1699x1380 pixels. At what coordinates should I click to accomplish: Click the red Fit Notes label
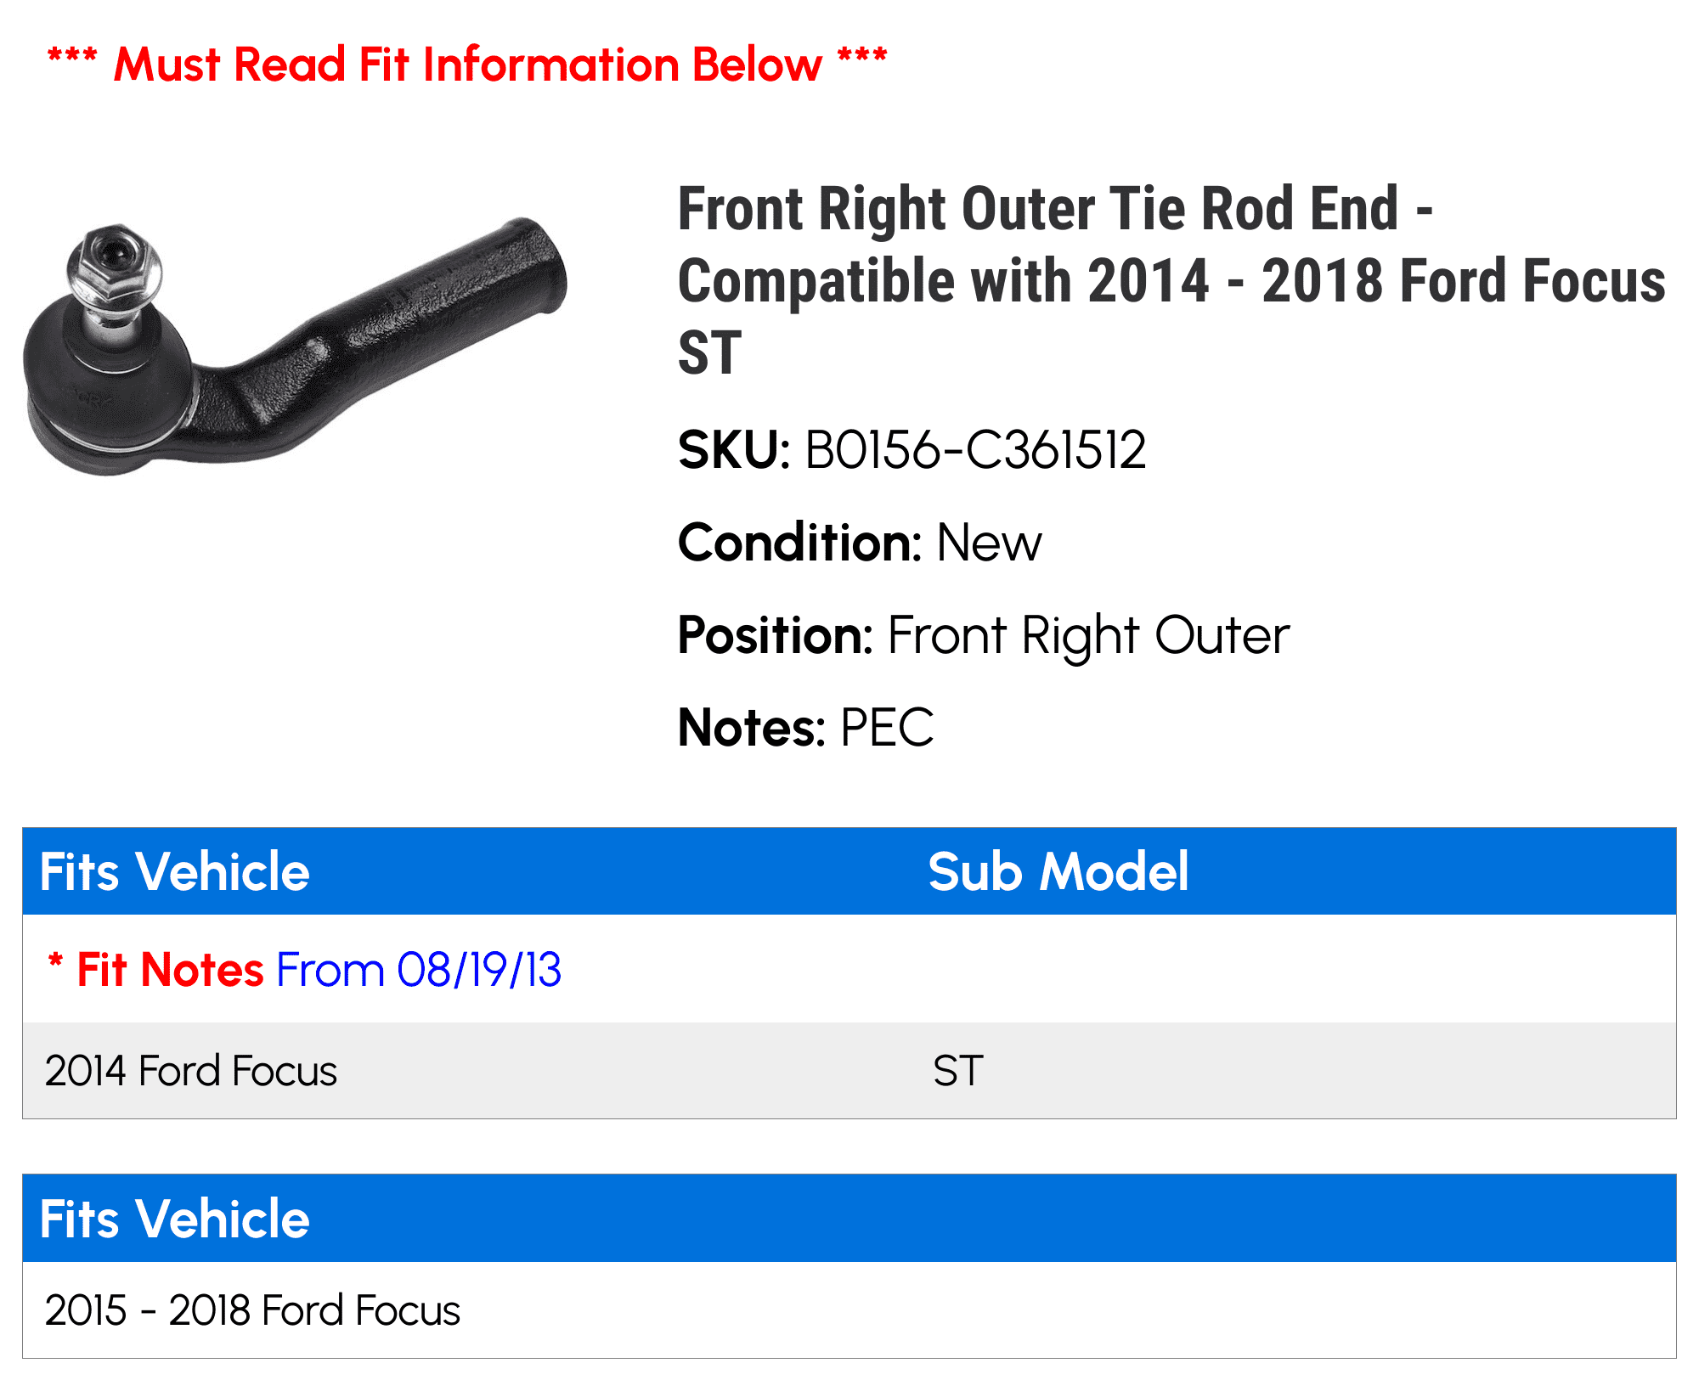pyautogui.click(x=170, y=969)
